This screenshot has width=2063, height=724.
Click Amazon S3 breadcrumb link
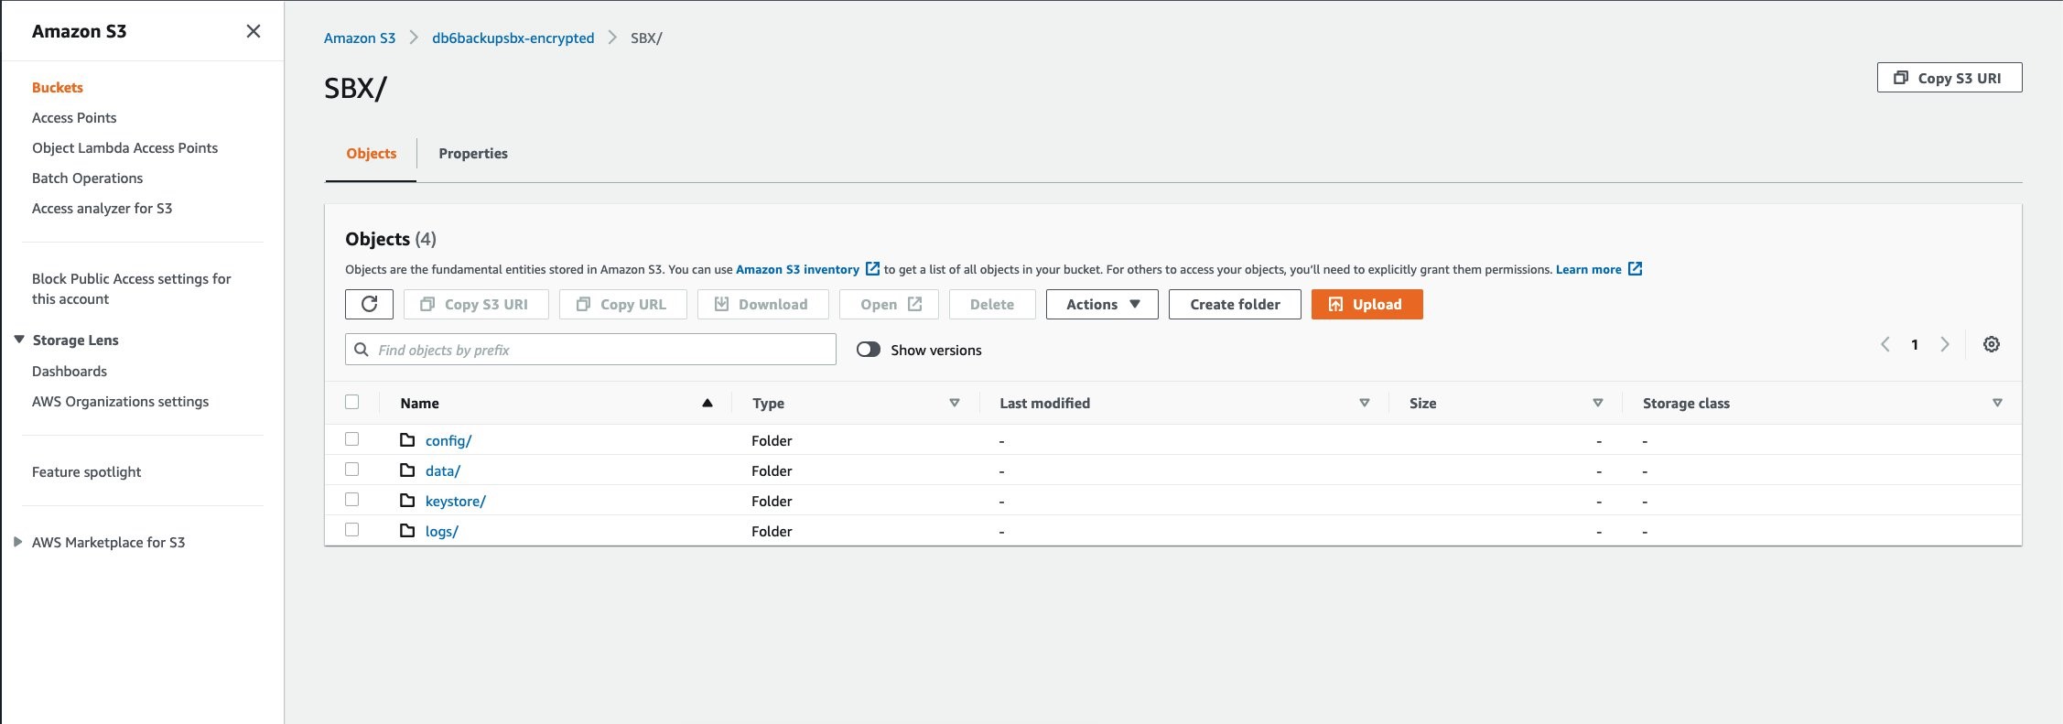(x=360, y=38)
